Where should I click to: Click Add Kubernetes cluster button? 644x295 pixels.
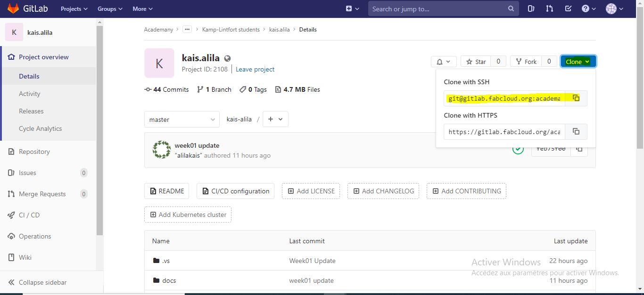click(188, 215)
